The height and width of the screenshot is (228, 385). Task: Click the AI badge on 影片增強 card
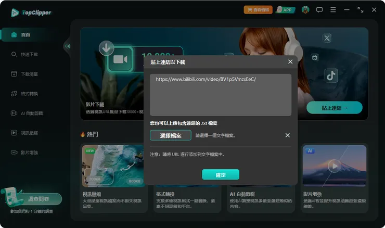click(311, 150)
